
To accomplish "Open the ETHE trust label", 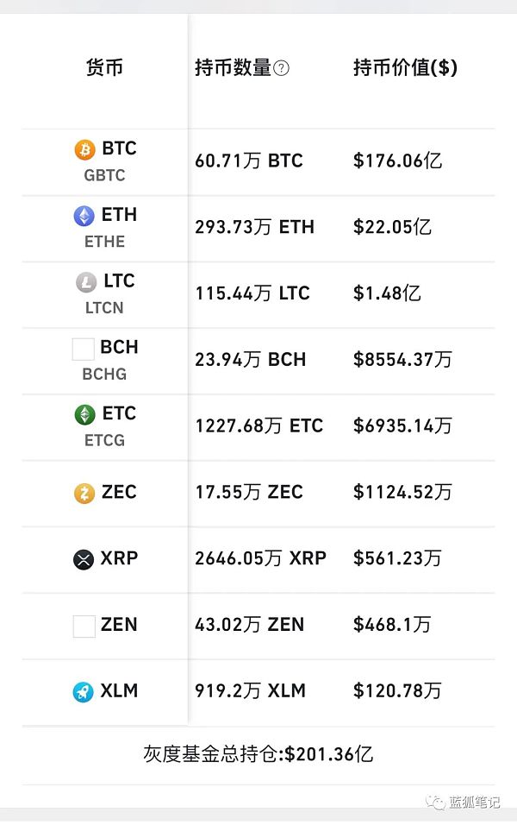I will (104, 242).
